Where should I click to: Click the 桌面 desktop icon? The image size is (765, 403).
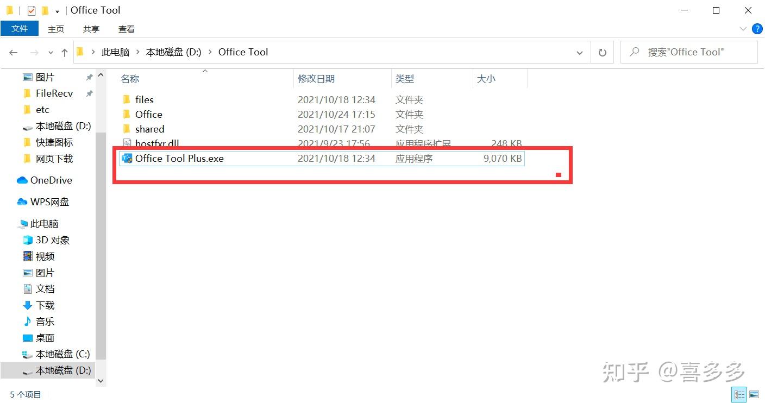coord(28,338)
